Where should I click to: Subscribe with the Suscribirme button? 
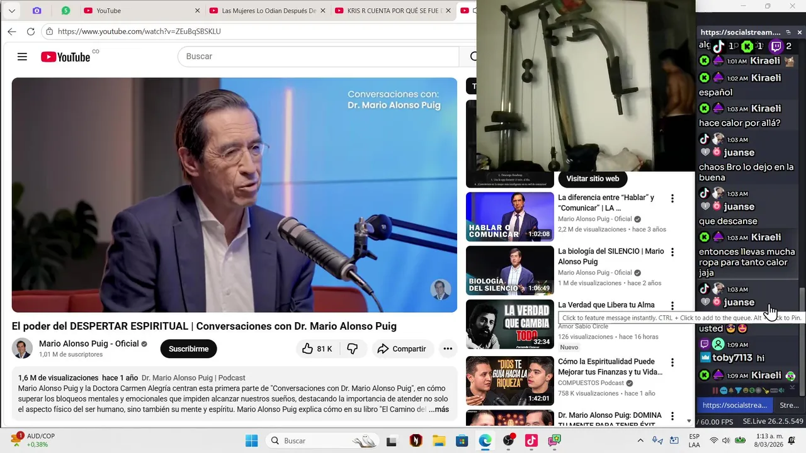[x=188, y=349]
